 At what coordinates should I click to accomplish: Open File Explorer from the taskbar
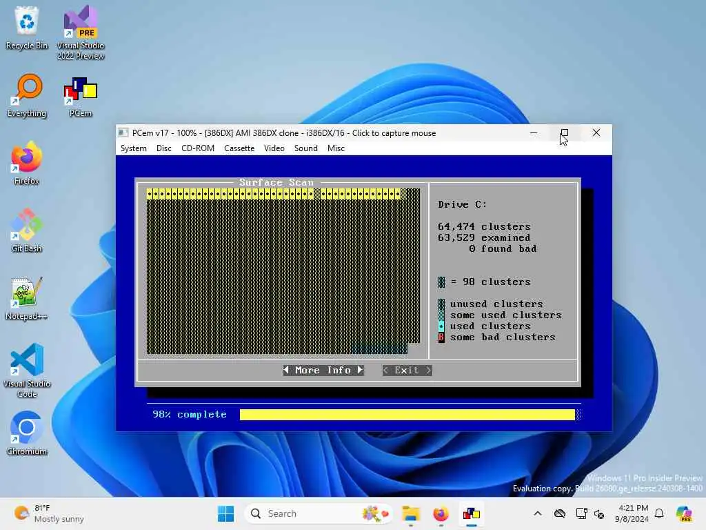[x=411, y=513]
